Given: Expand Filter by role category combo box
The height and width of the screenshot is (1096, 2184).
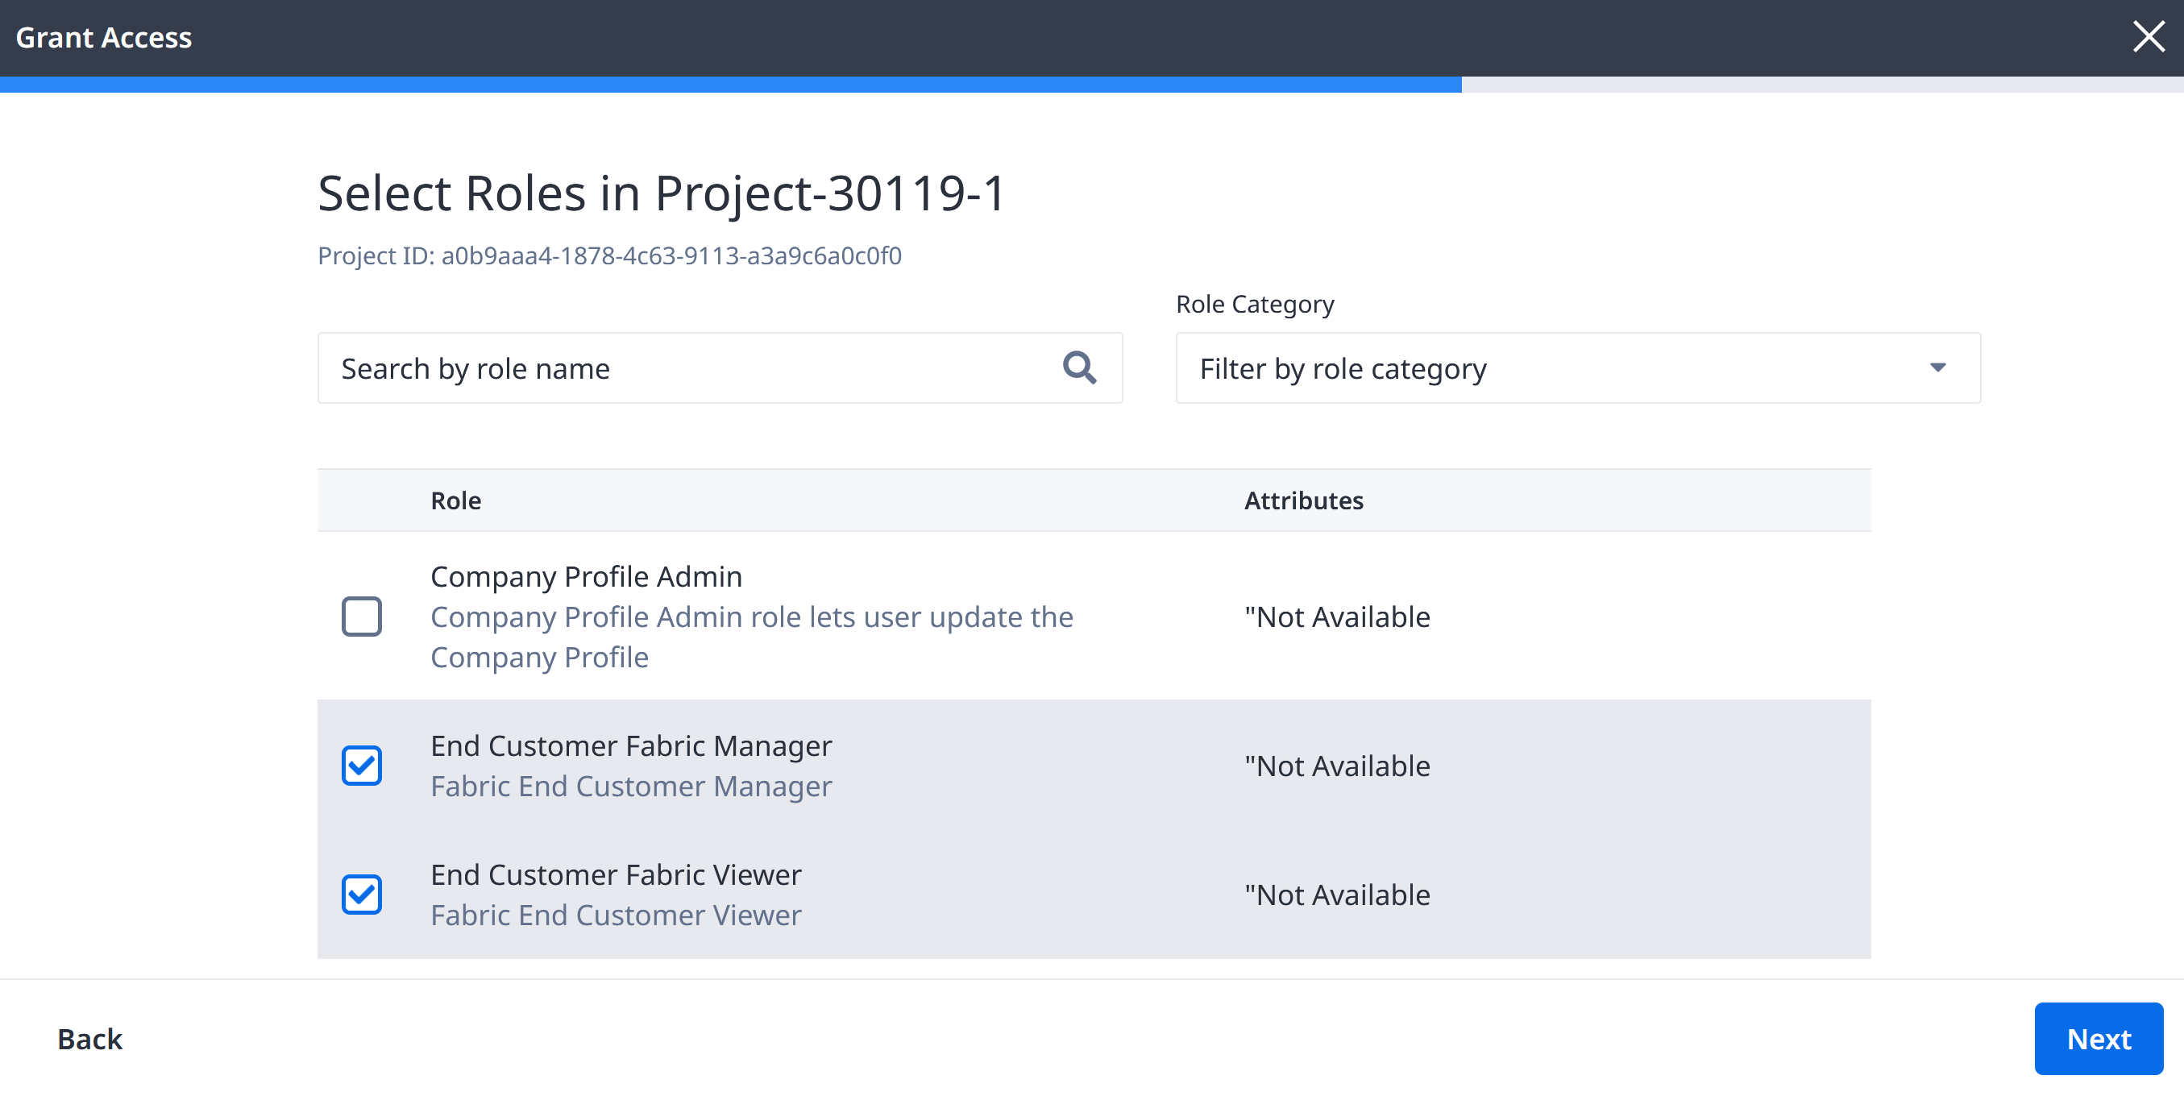Looking at the screenshot, I should click(x=1578, y=367).
